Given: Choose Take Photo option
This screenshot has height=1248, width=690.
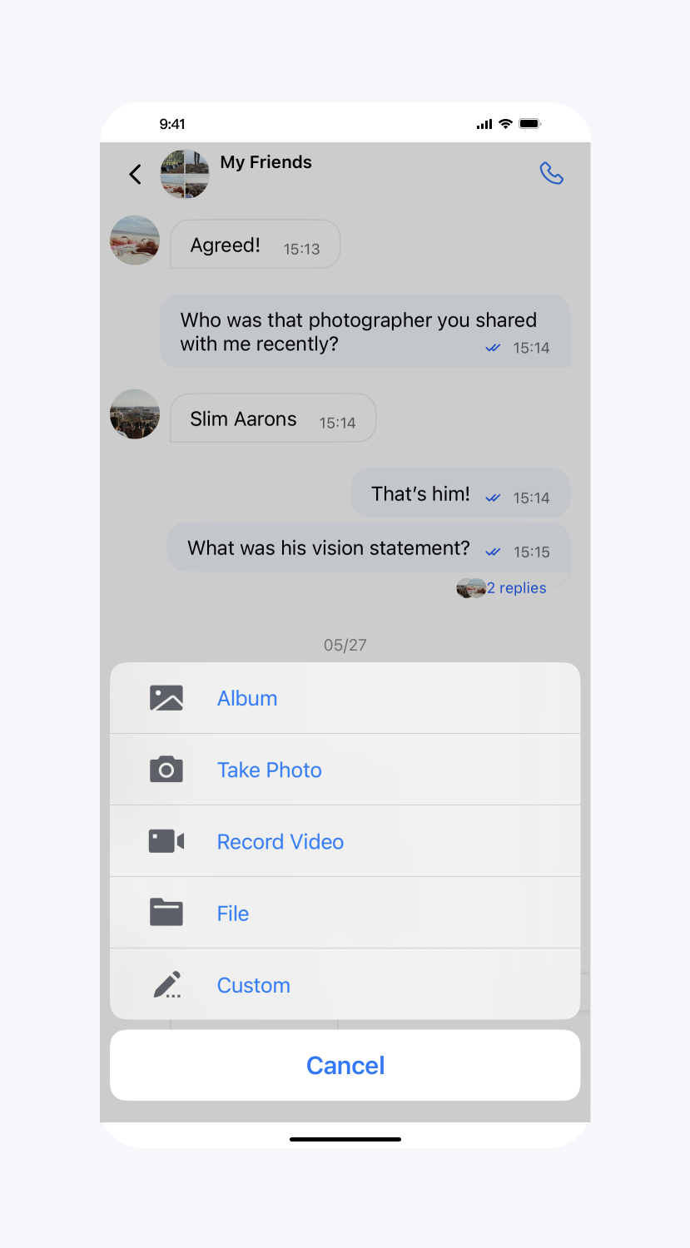Looking at the screenshot, I should click(345, 770).
